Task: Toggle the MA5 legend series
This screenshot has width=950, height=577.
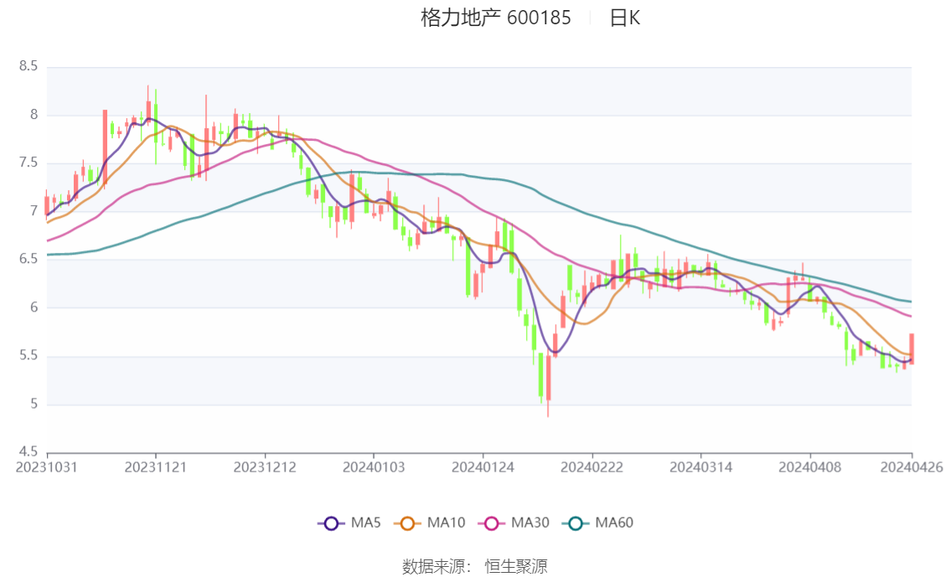Action: tap(349, 523)
